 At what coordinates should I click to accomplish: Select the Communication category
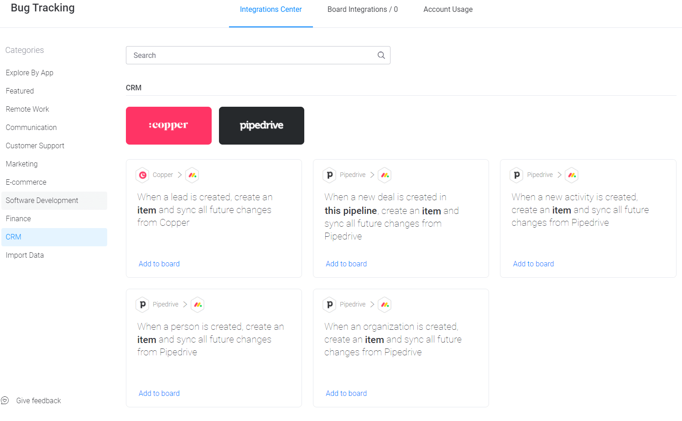click(x=54, y=128)
